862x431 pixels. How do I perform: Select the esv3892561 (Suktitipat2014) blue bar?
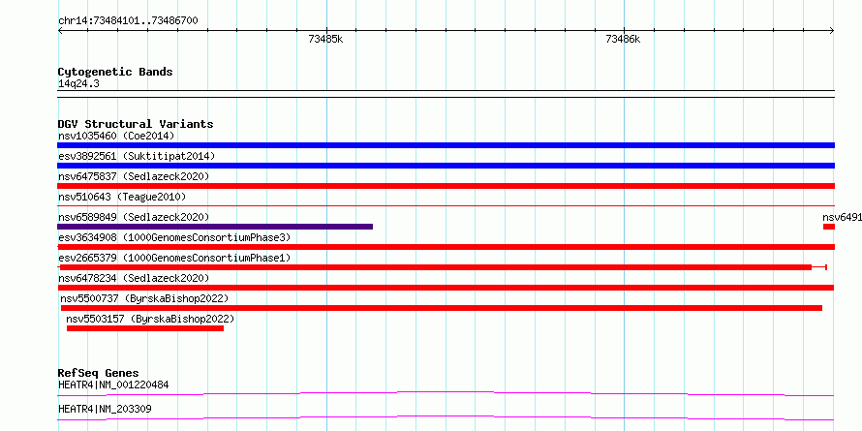click(x=446, y=166)
